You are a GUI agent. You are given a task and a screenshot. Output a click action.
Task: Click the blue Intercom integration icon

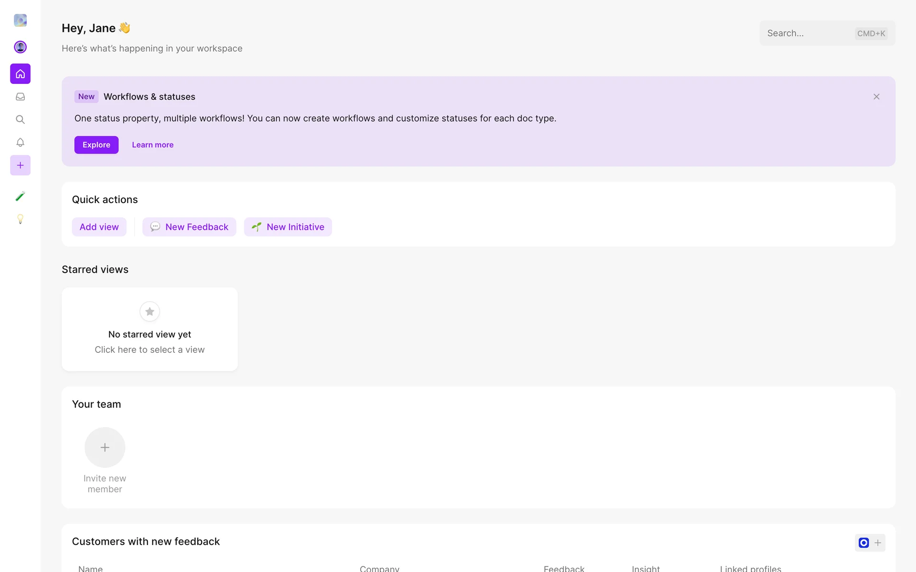point(864,542)
